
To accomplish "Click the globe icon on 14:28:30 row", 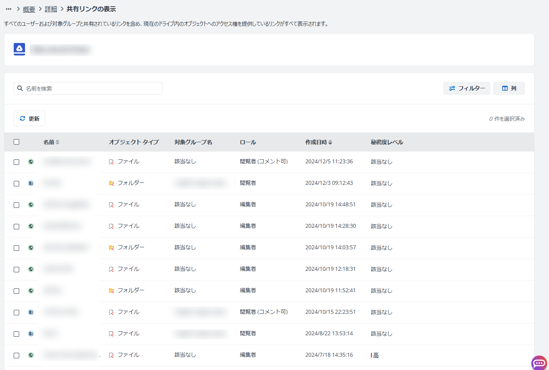I will tap(31, 226).
